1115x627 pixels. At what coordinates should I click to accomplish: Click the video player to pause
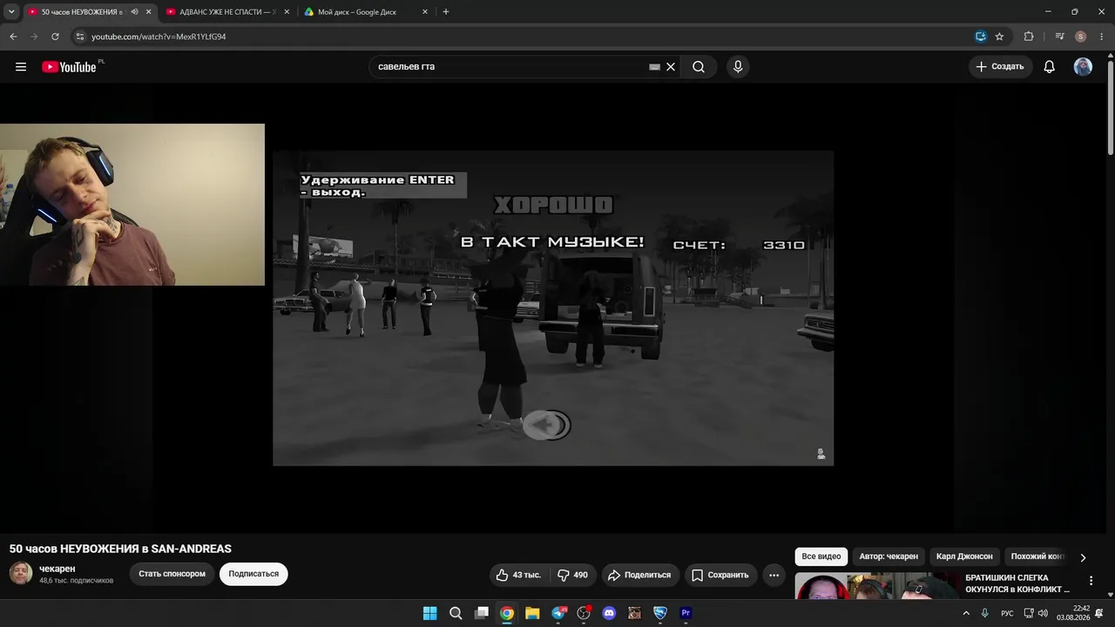click(x=553, y=308)
